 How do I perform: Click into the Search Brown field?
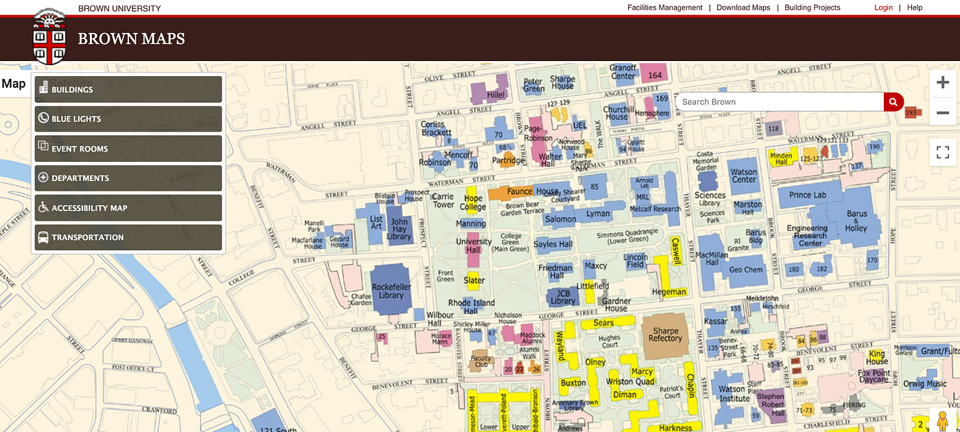pos(780,101)
